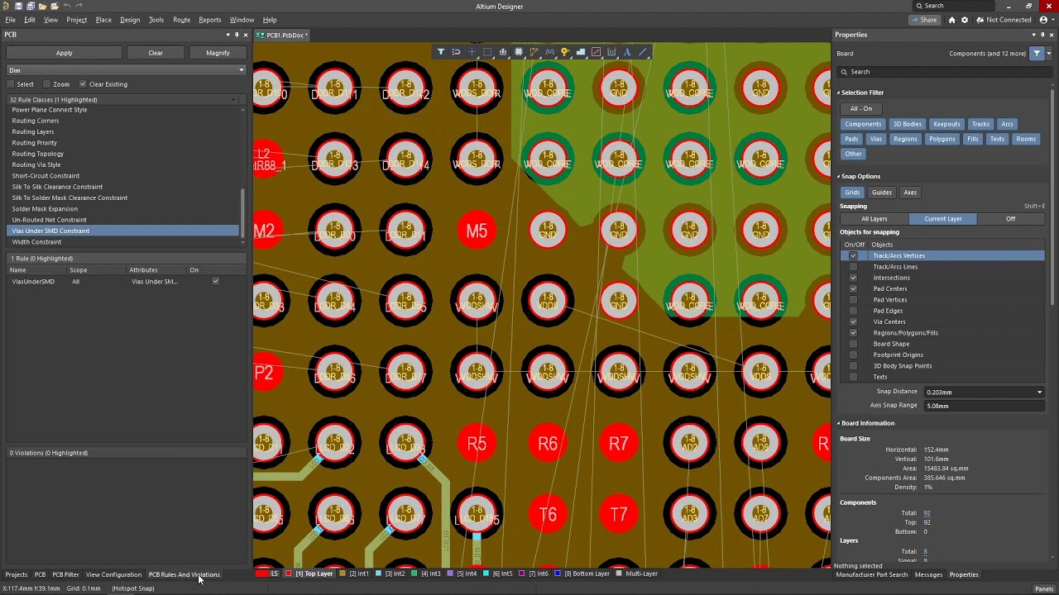Image resolution: width=1059 pixels, height=595 pixels.
Task: Open the Properties panel options dropdown arrow
Action: tap(1033, 35)
